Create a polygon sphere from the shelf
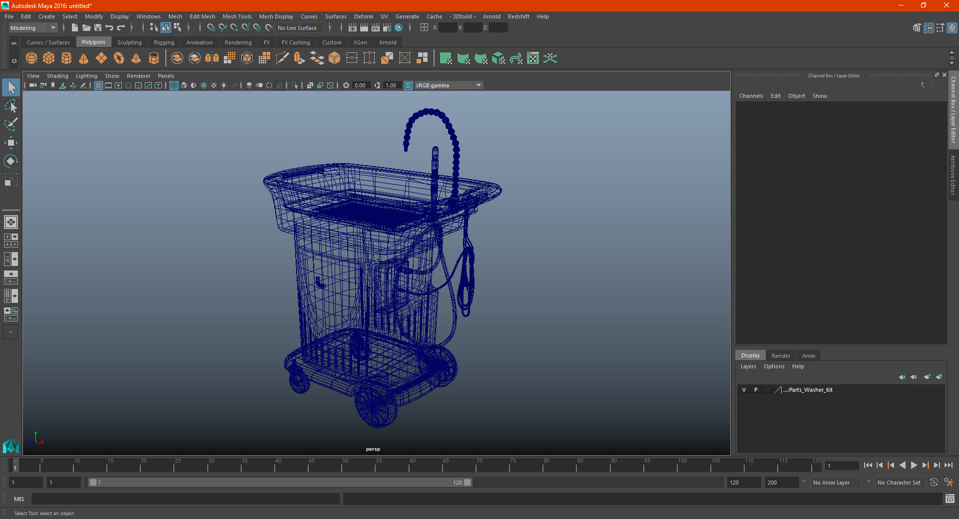 pos(31,58)
